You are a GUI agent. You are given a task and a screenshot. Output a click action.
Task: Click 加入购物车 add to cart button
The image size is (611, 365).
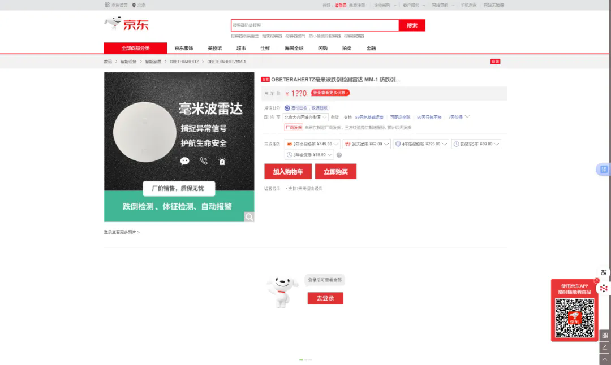pyautogui.click(x=288, y=172)
